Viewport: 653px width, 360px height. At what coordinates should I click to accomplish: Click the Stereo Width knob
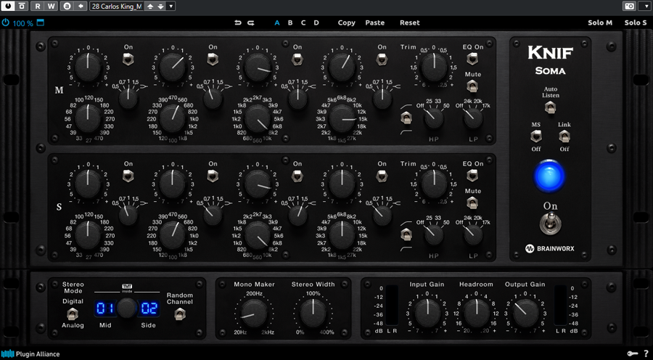pyautogui.click(x=313, y=313)
